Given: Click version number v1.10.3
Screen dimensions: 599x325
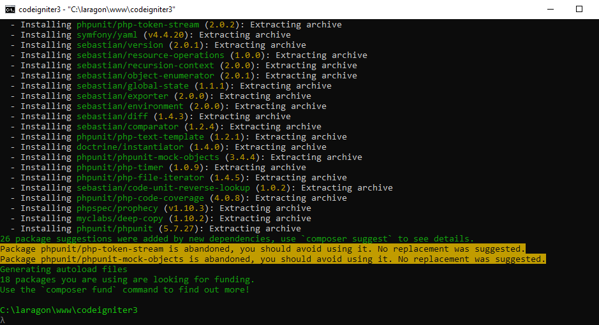Looking at the screenshot, I should pos(186,208).
